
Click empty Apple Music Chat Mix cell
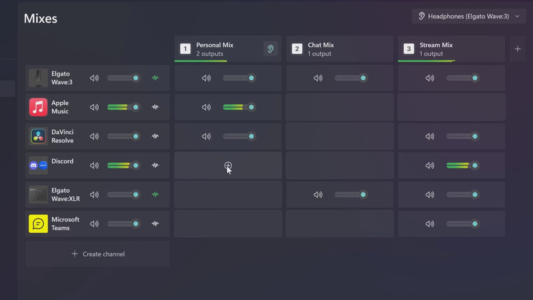point(340,107)
